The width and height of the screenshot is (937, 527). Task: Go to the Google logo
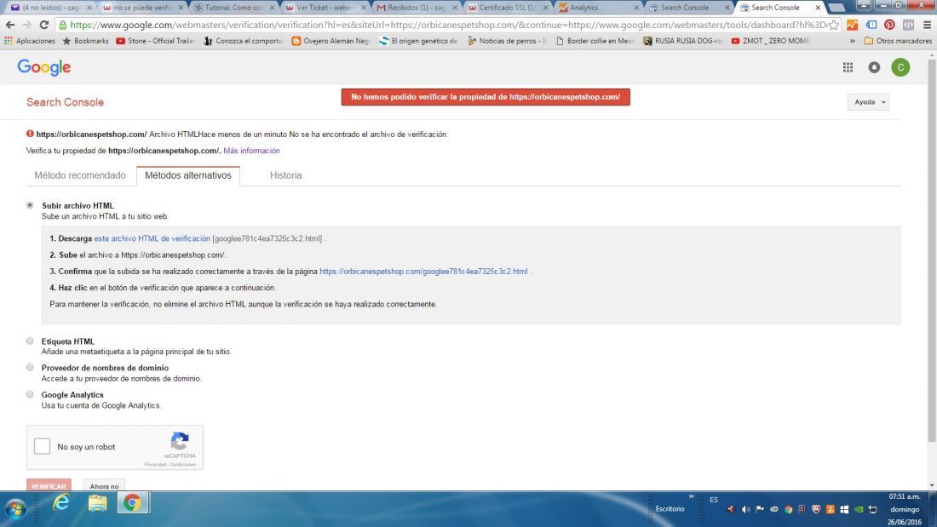click(x=44, y=67)
